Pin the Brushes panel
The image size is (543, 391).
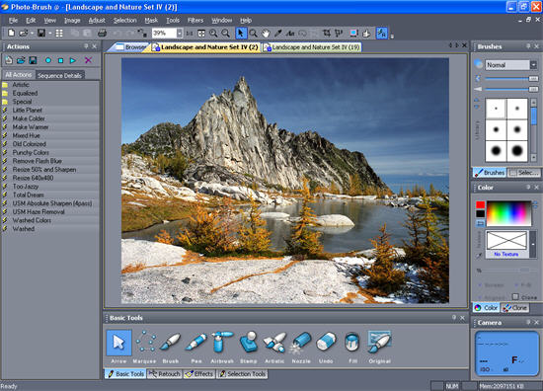[528, 45]
